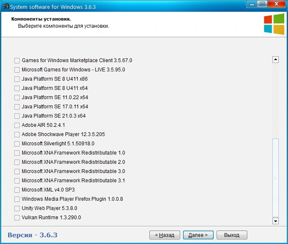Select Unity Web Player 5.3.8.0 checkbox
Image resolution: width=288 pixels, height=244 pixels.
tap(17, 208)
